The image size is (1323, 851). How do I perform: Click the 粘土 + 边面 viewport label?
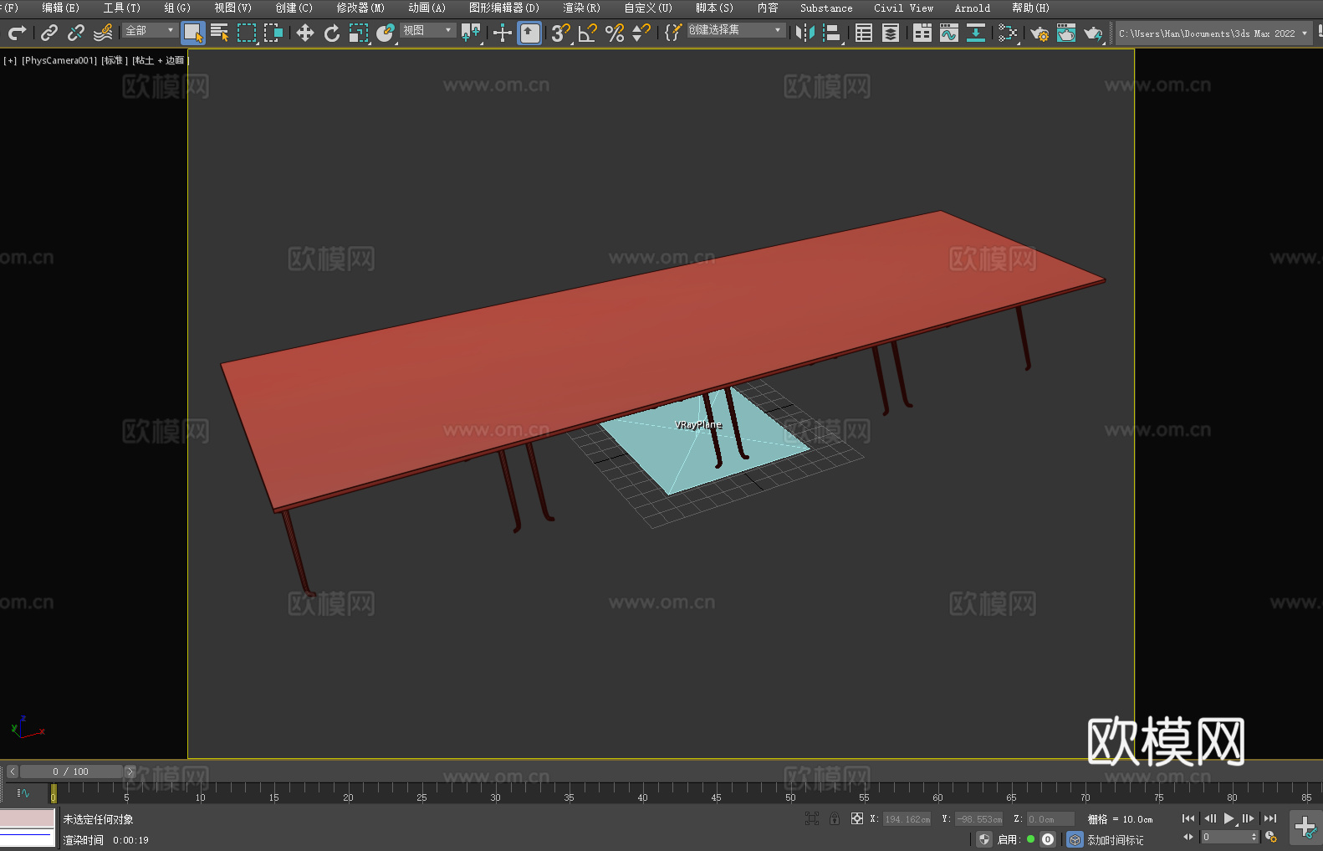[x=160, y=60]
